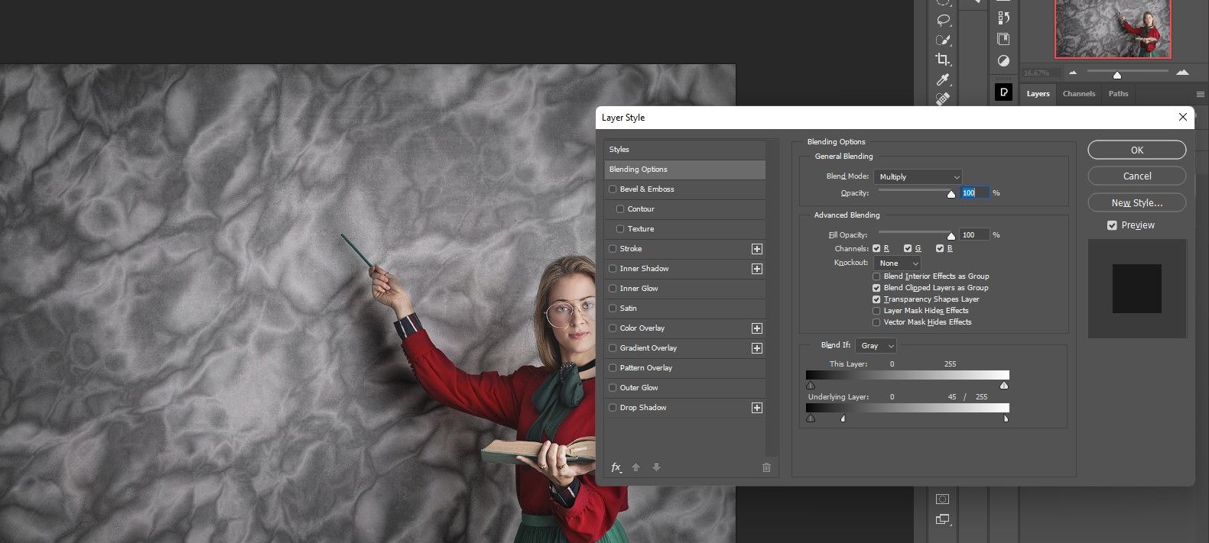Uncheck the Preview checkbox
The image size is (1209, 543).
(x=1112, y=225)
